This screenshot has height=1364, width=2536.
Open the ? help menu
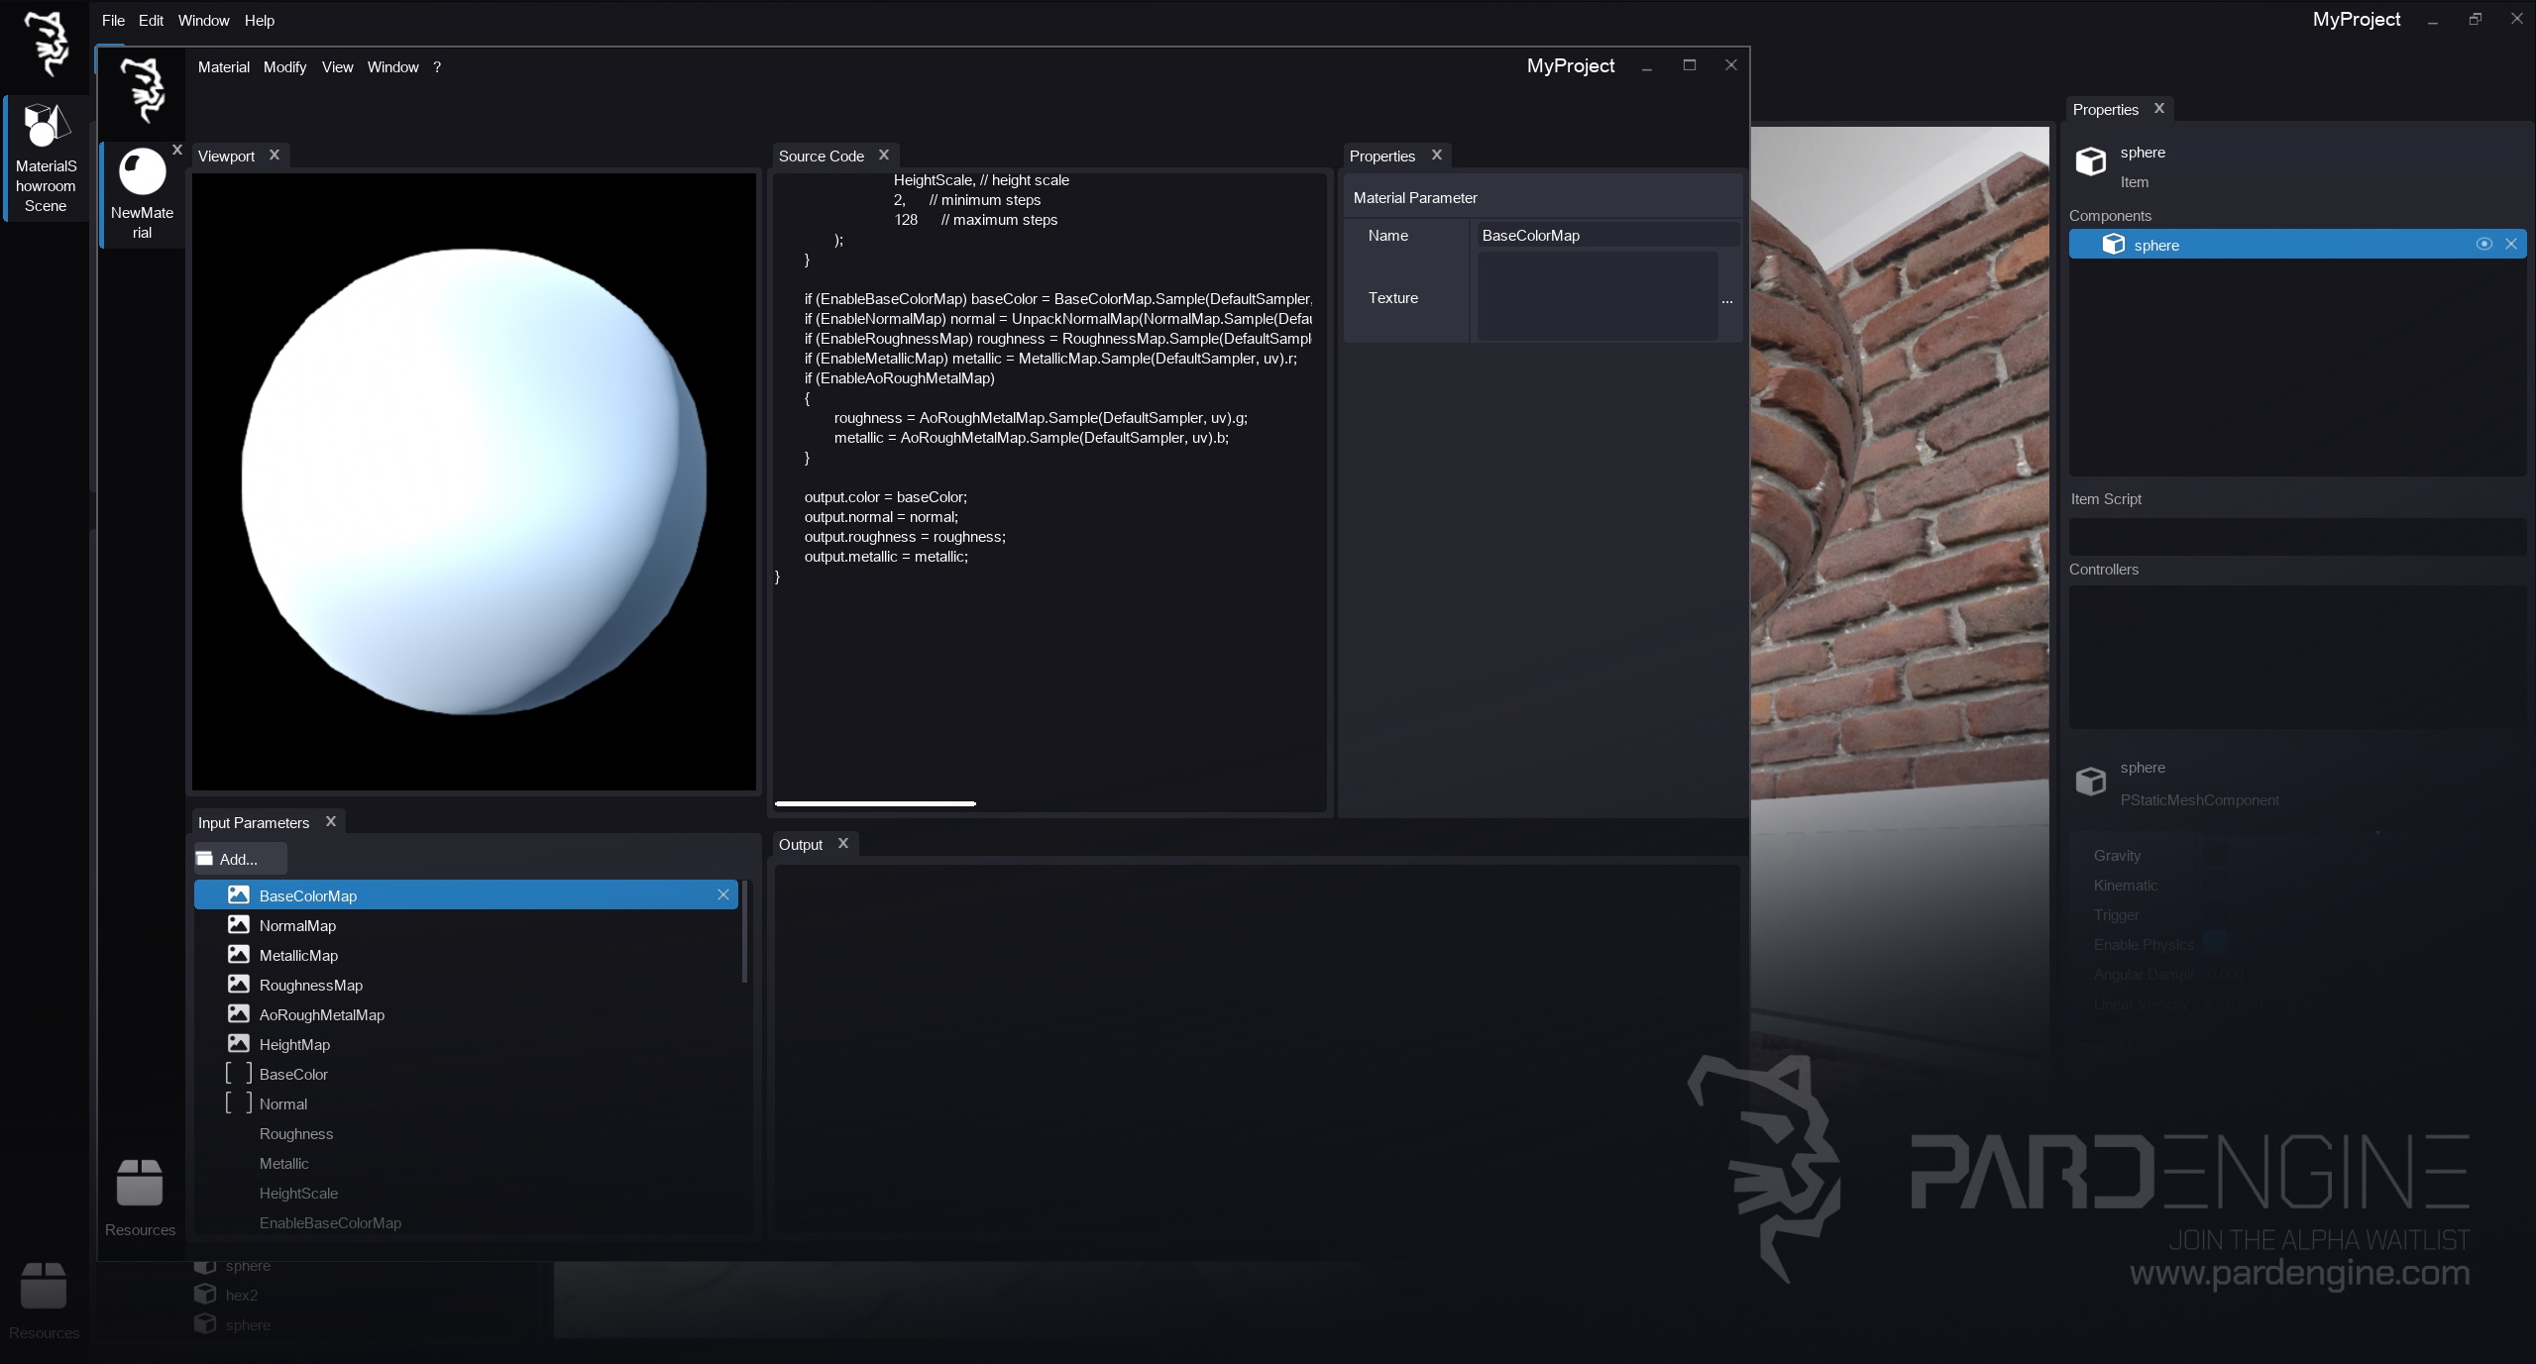[437, 67]
